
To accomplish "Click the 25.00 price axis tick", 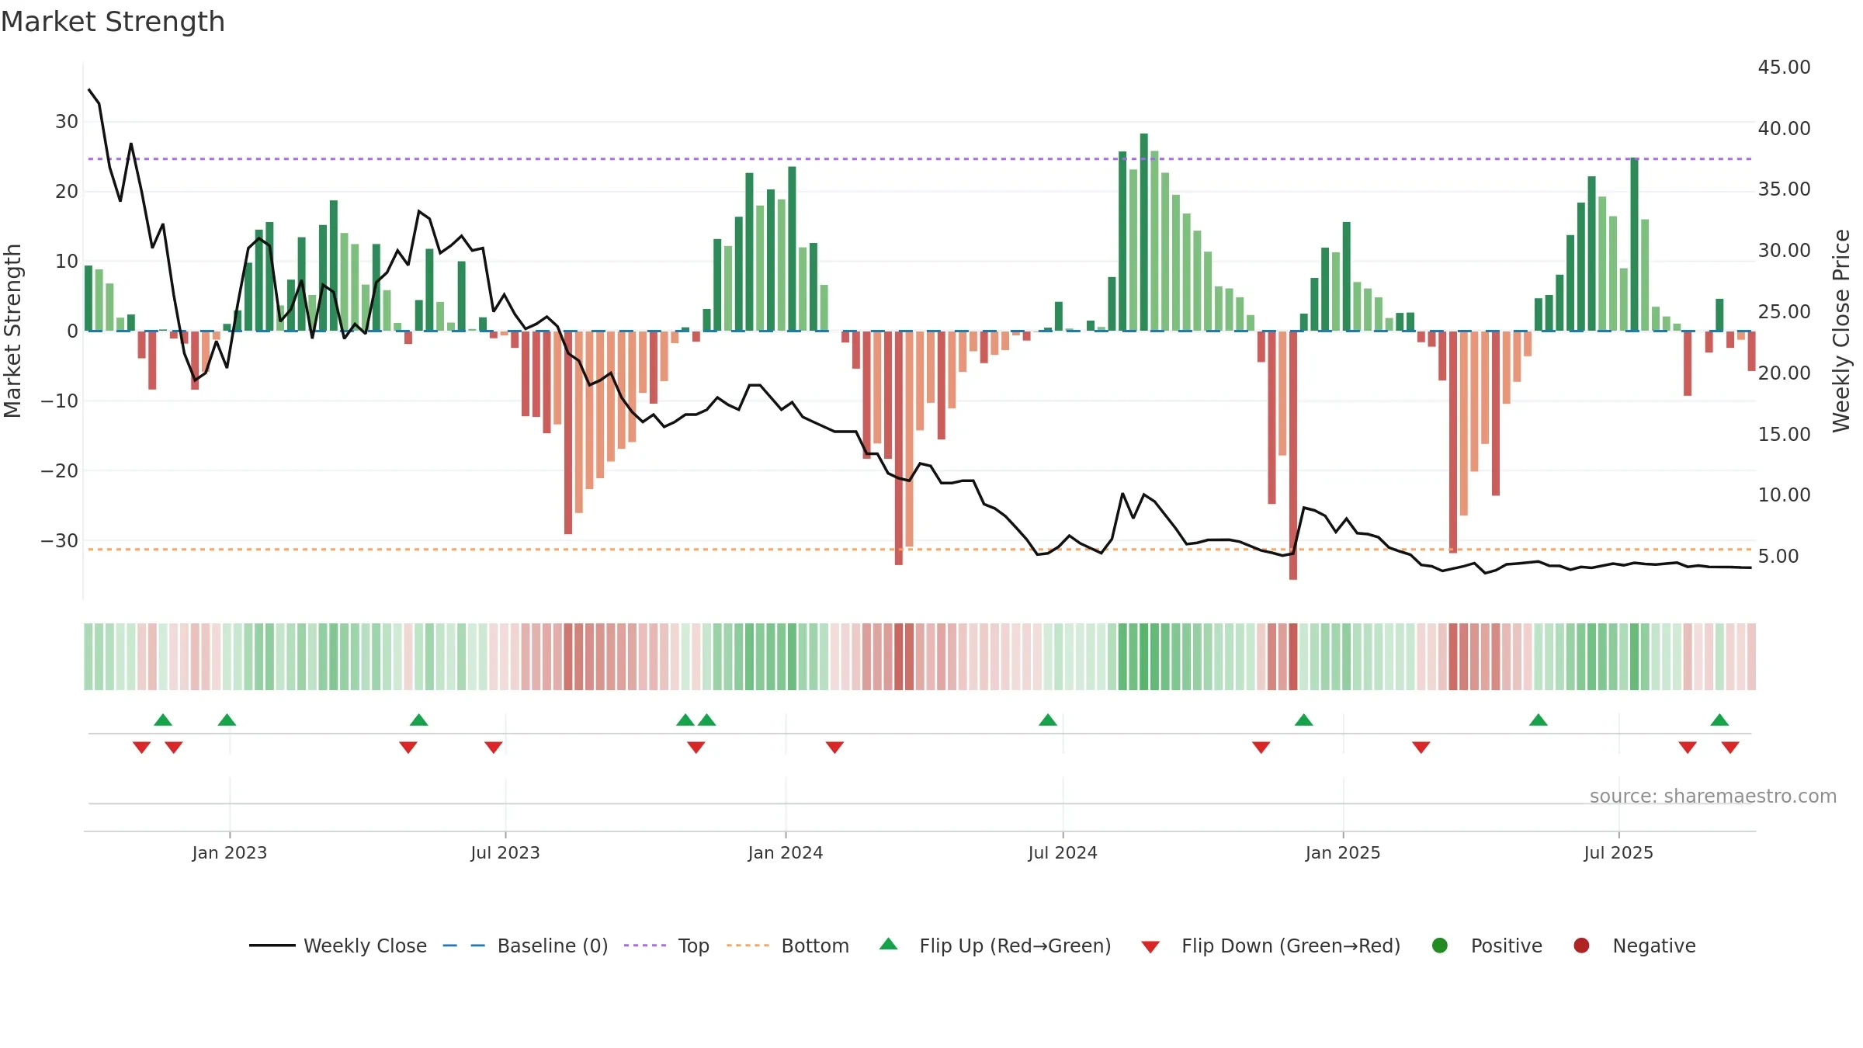I will point(1784,312).
